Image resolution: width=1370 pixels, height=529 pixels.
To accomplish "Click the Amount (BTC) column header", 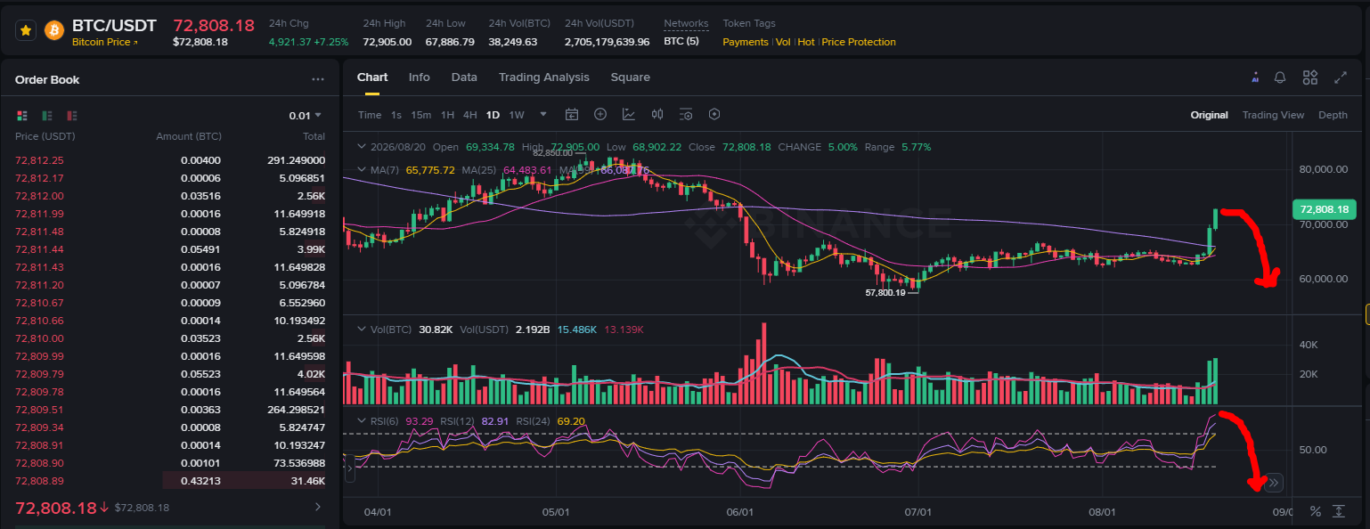I will coord(188,136).
